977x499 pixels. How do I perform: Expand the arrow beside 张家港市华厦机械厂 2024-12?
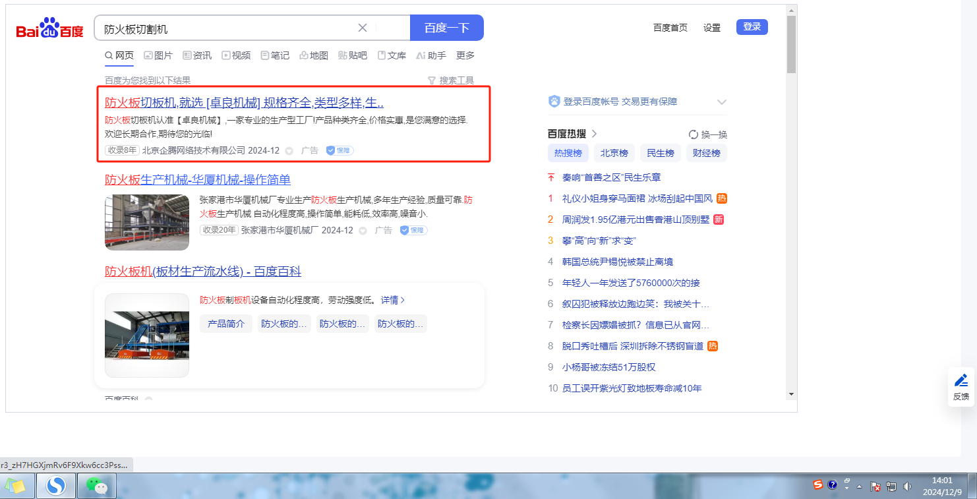pos(363,231)
